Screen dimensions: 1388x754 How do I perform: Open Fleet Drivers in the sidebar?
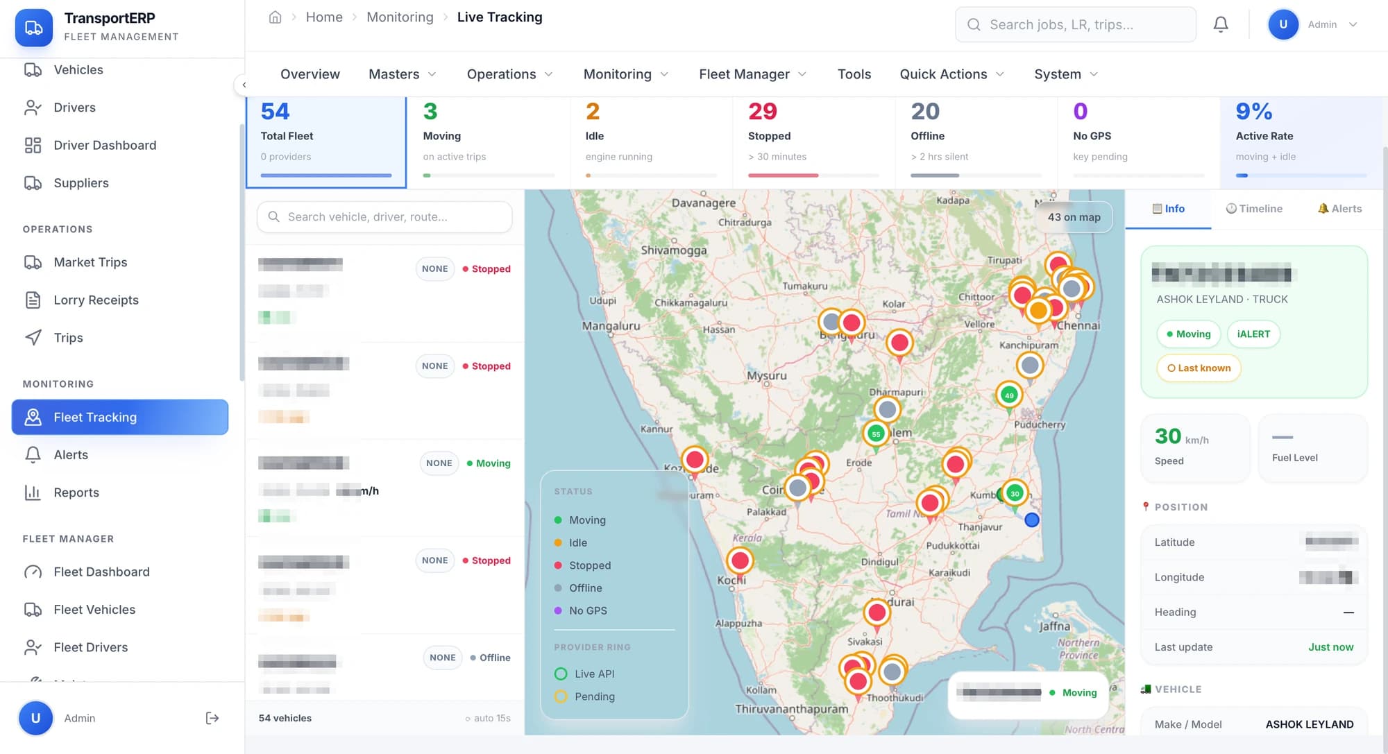[120, 647]
